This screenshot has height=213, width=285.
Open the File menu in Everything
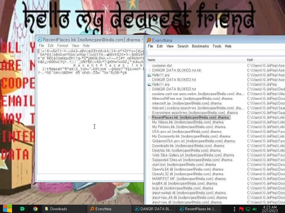[151, 46]
